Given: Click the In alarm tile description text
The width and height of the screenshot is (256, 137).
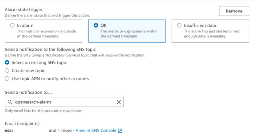Looking at the screenshot, I should click(x=46, y=34).
